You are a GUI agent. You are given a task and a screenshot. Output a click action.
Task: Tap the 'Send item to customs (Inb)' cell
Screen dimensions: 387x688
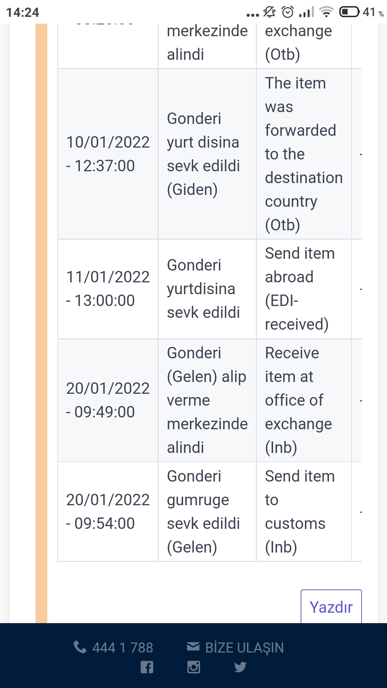pos(304,512)
